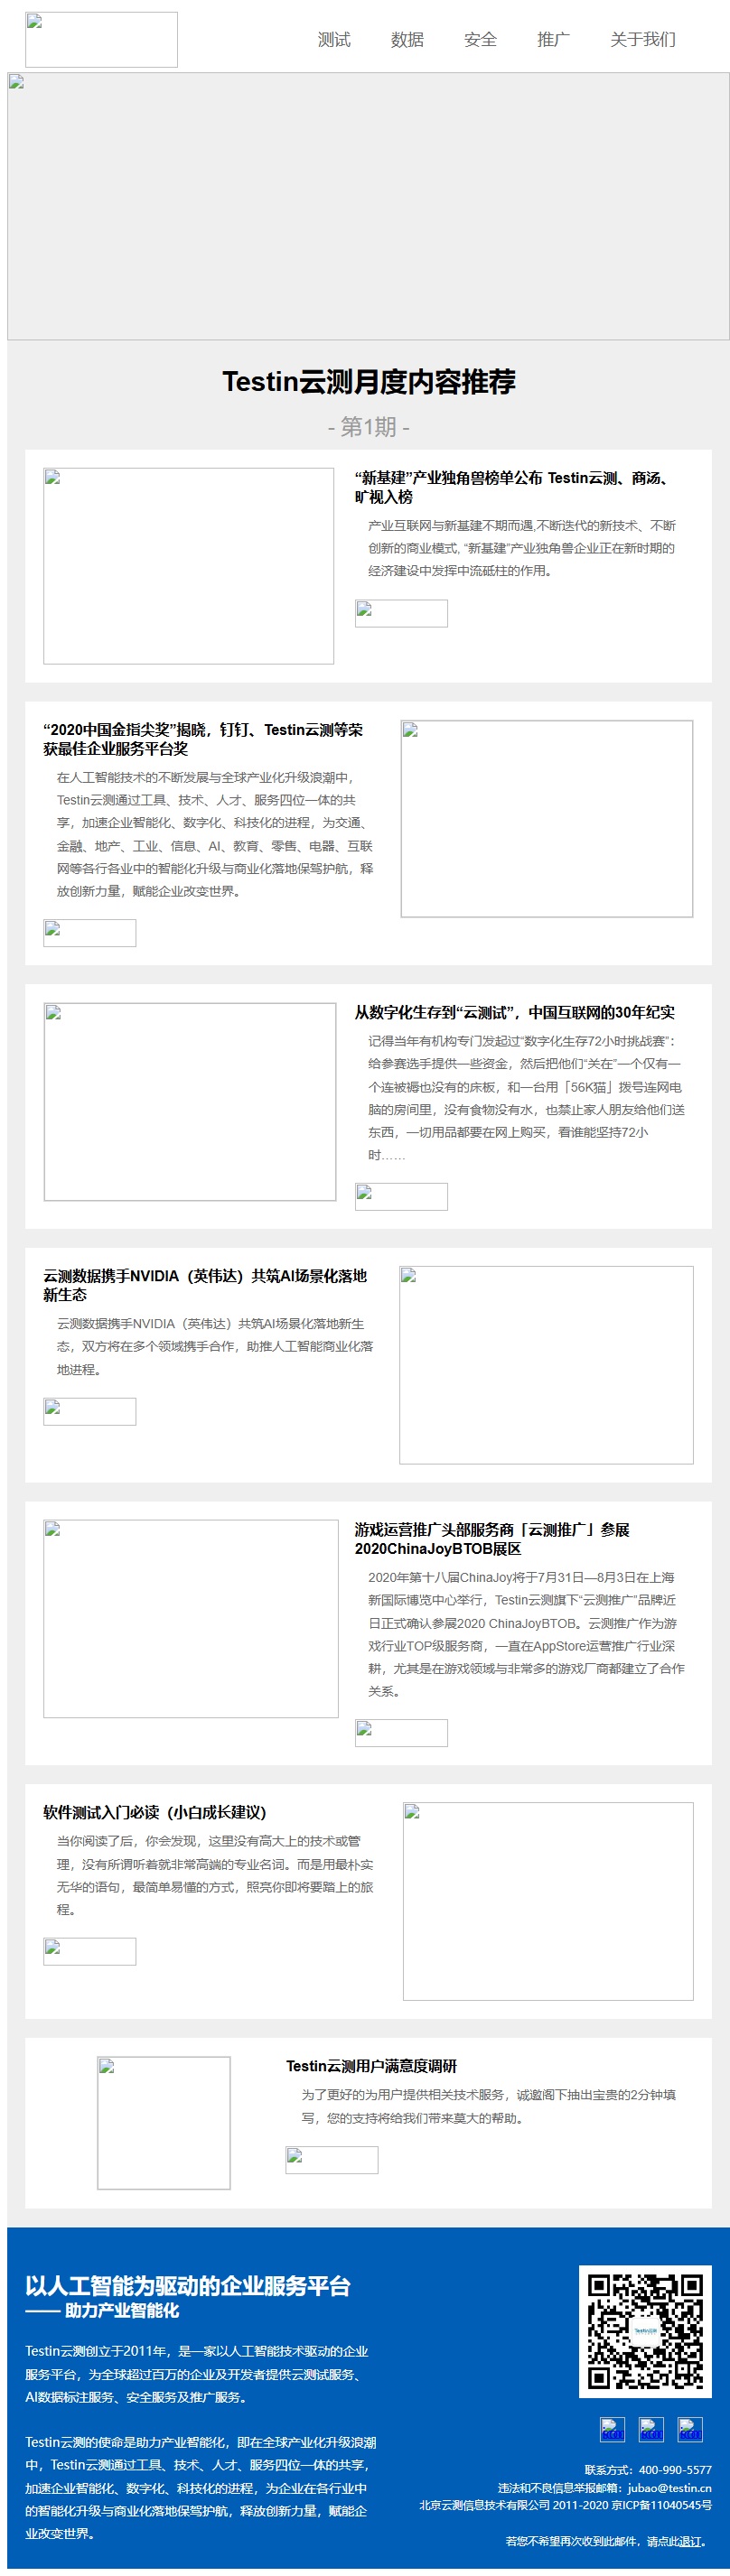Screen dimensions: 730x2576
Task: Open the 从数字化生存到“云测试” article title
Action: [514, 1012]
